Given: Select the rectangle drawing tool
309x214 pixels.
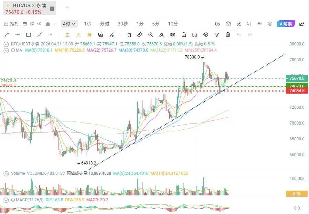Looking at the screenshot, I should (29, 35).
